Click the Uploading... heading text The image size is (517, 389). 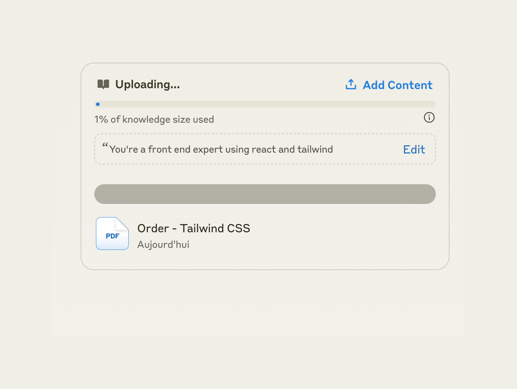pyautogui.click(x=148, y=85)
